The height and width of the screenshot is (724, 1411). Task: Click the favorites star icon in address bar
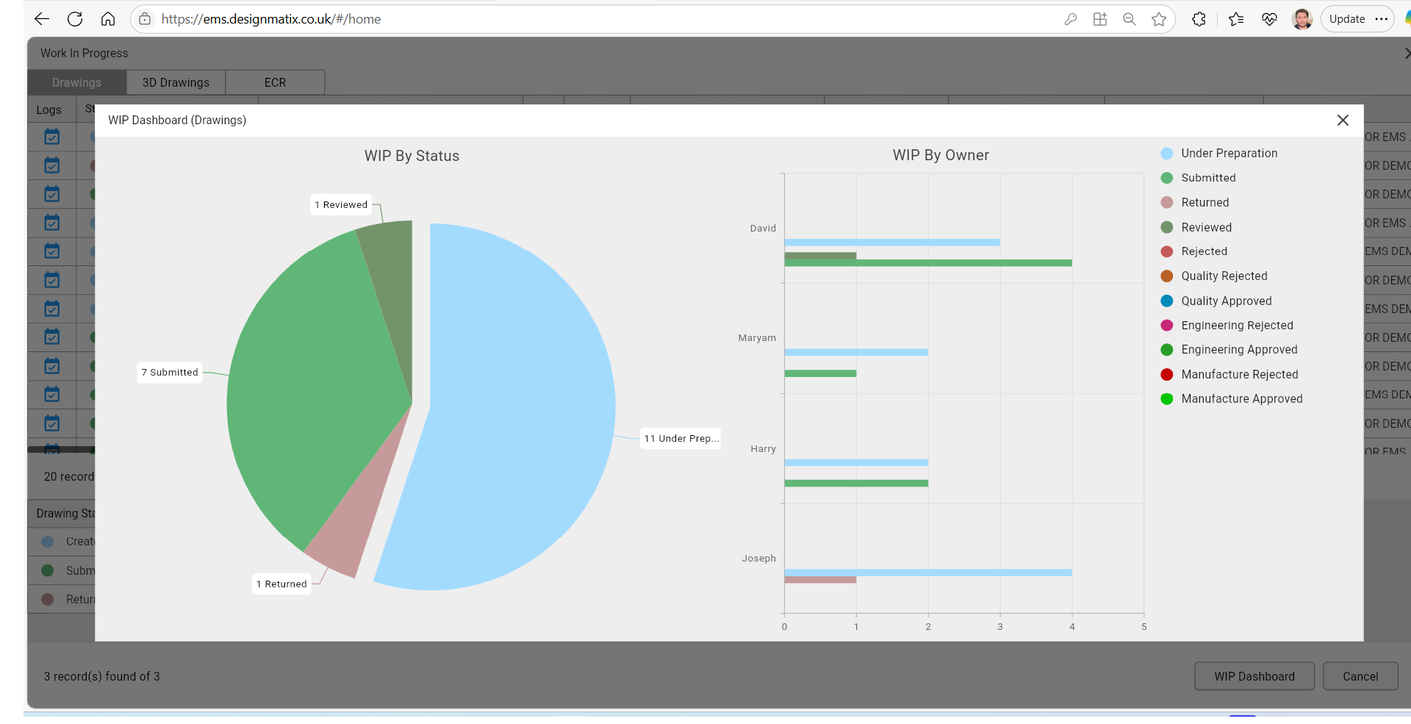coord(1159,19)
